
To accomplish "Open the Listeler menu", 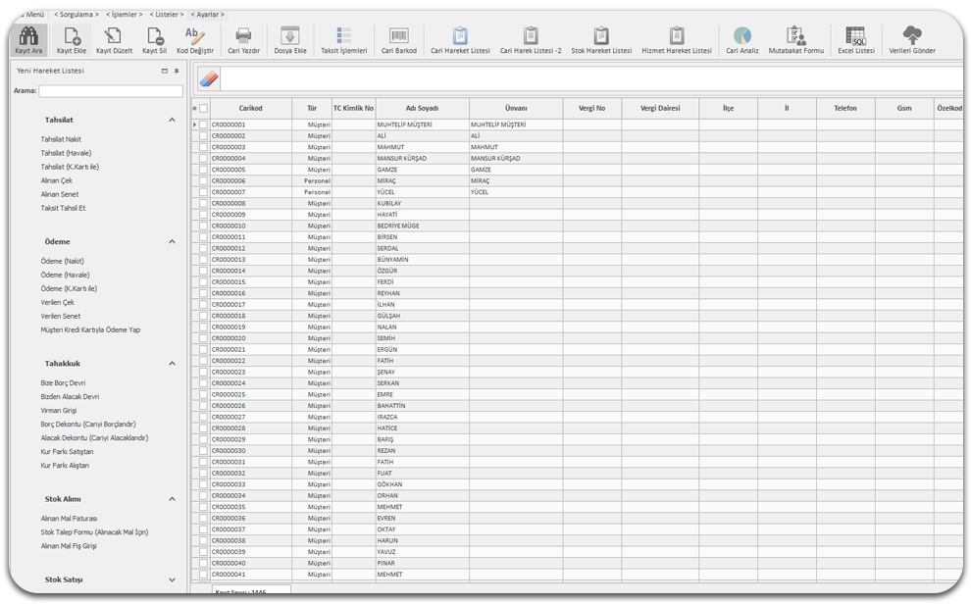I will coord(165,15).
